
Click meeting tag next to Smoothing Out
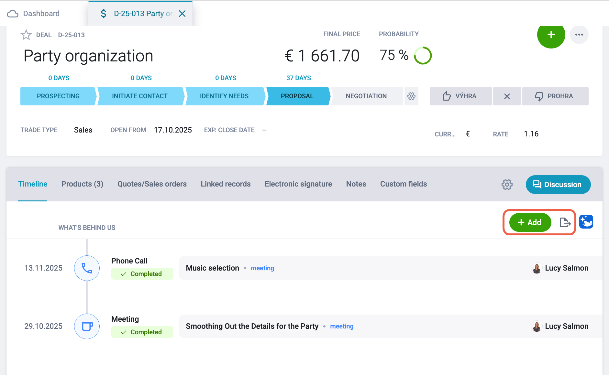[x=342, y=326]
